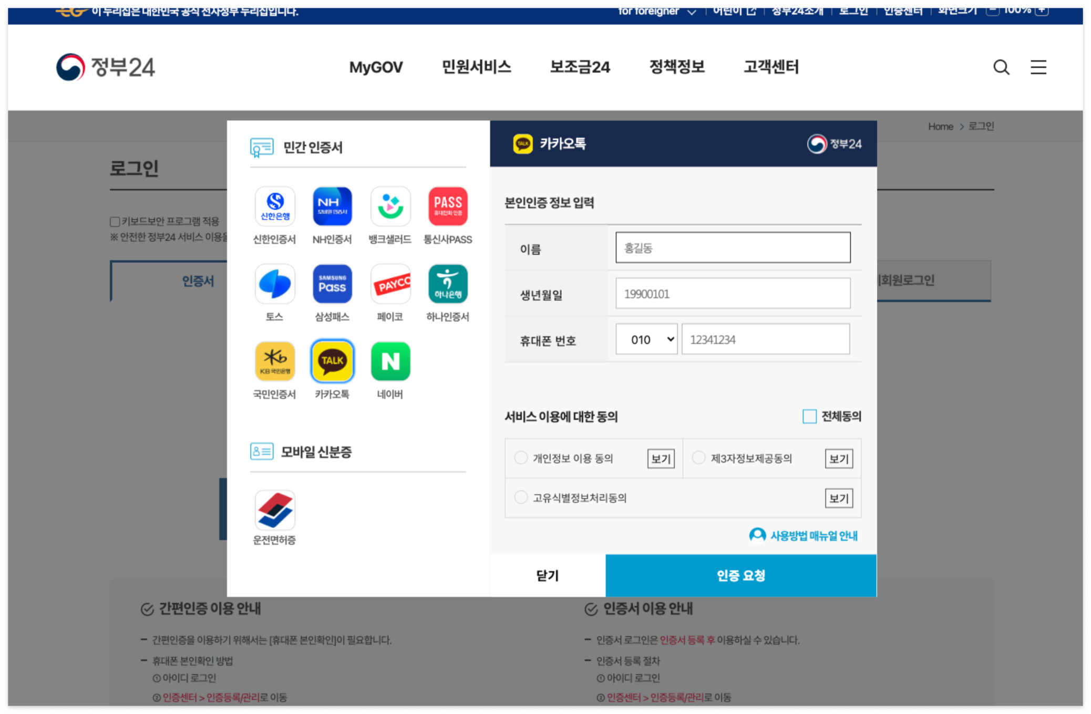Pick the 통신사PASS authentication icon
The height and width of the screenshot is (714, 1091).
pyautogui.click(x=448, y=206)
